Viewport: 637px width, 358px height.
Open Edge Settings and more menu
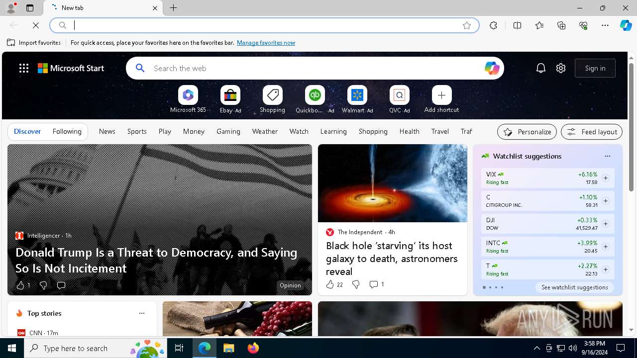tap(605, 25)
